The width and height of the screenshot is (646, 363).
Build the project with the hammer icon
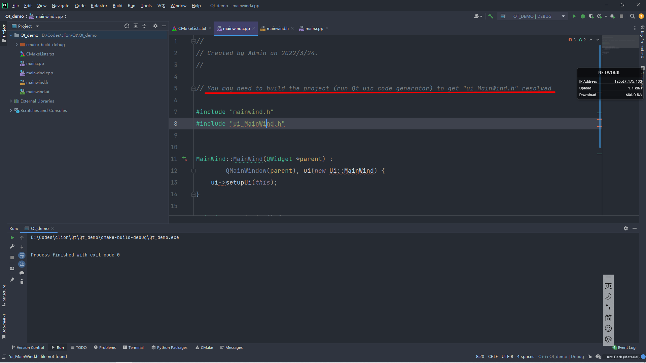click(x=491, y=16)
